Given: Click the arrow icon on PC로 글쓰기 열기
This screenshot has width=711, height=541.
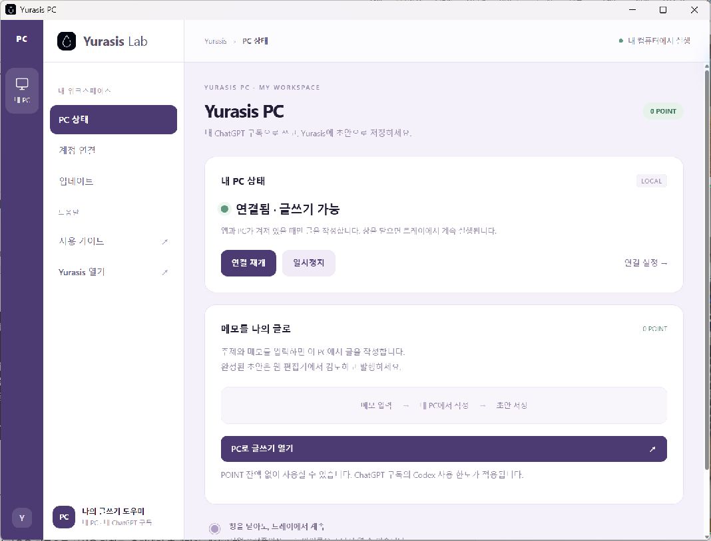Looking at the screenshot, I should [652, 449].
